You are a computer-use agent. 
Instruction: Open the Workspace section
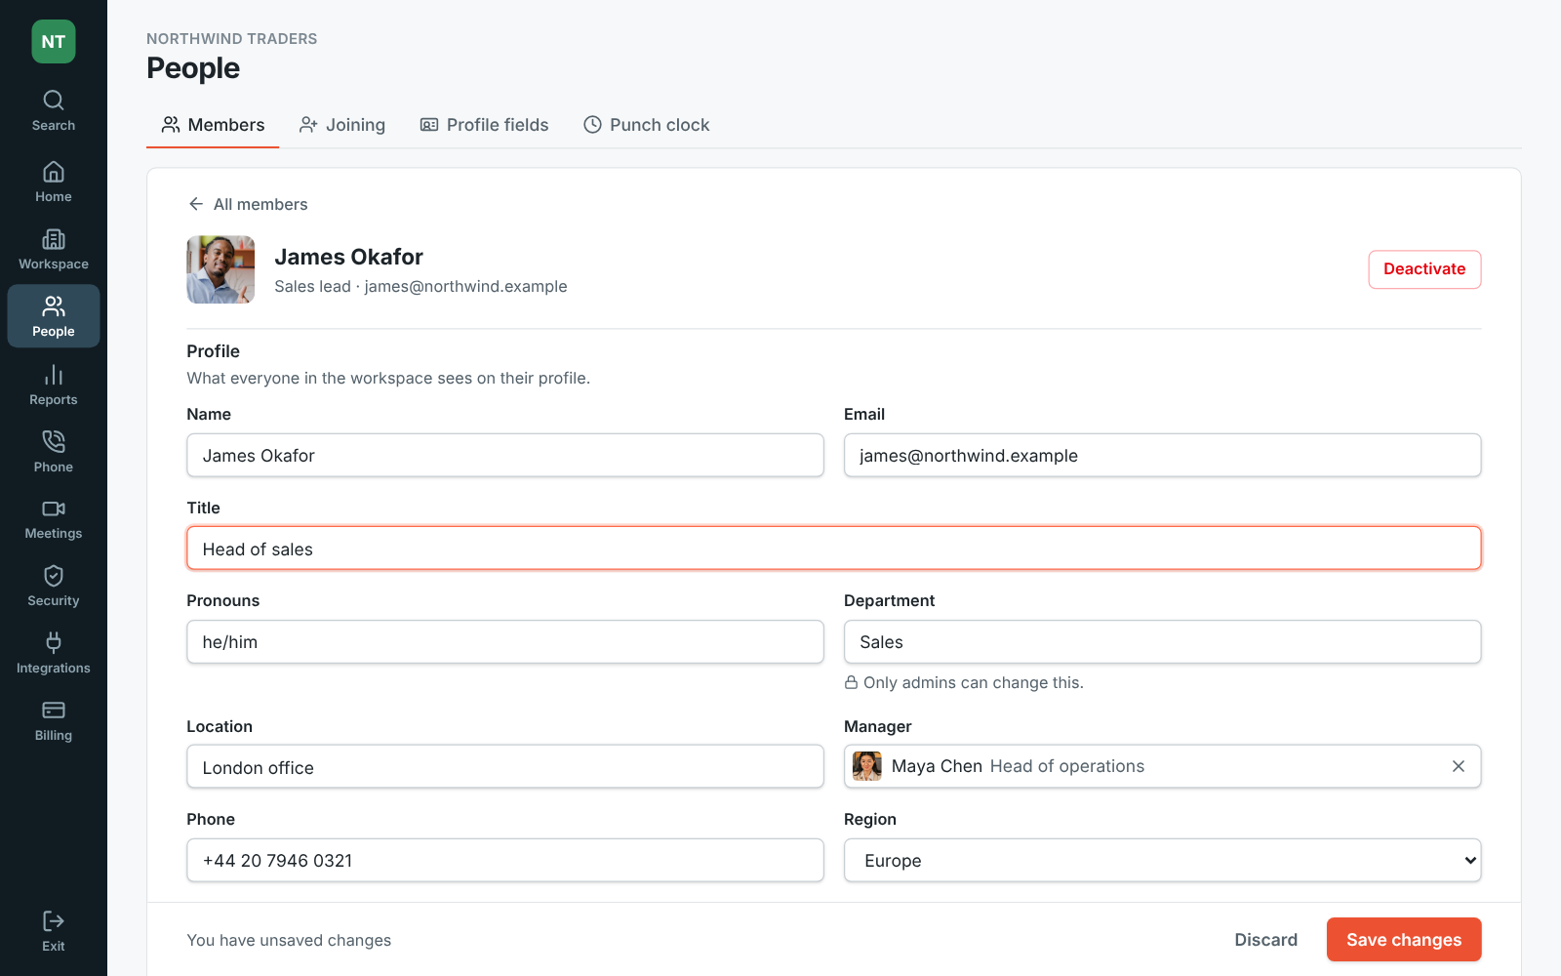pyautogui.click(x=54, y=250)
